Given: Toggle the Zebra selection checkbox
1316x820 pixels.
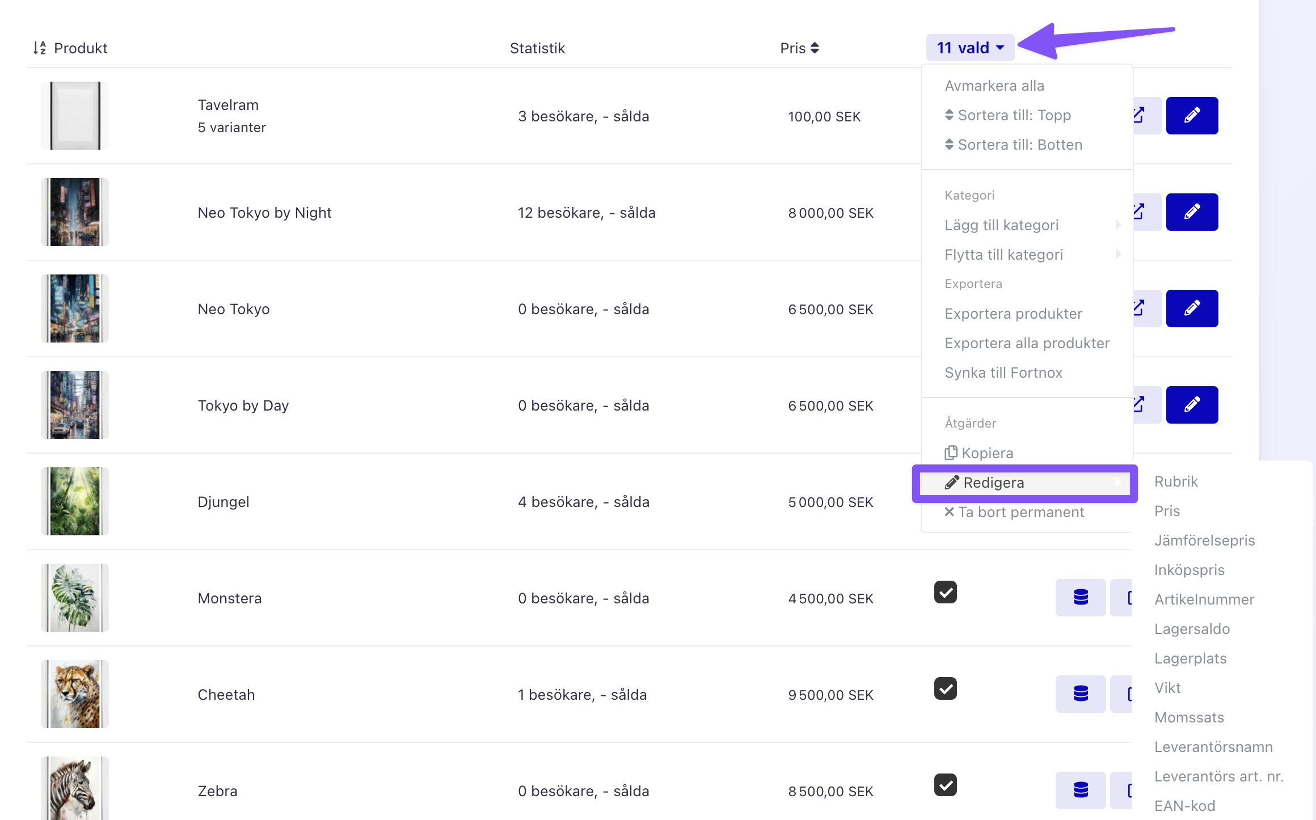Looking at the screenshot, I should tap(946, 785).
